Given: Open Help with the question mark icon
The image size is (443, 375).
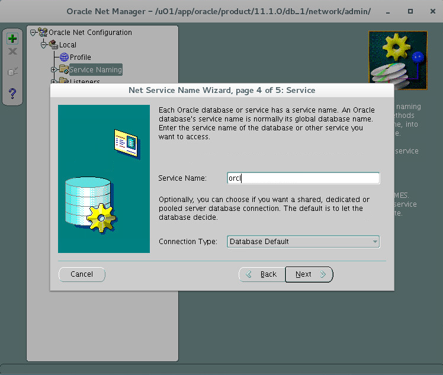Looking at the screenshot, I should click(x=12, y=93).
